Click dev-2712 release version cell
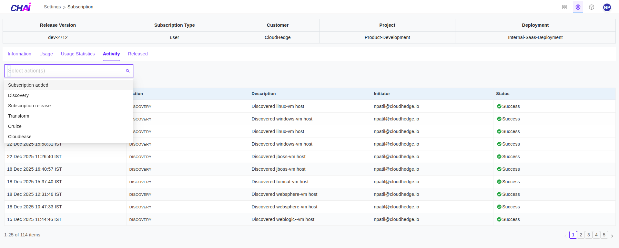This screenshot has height=248, width=619. pos(58,37)
